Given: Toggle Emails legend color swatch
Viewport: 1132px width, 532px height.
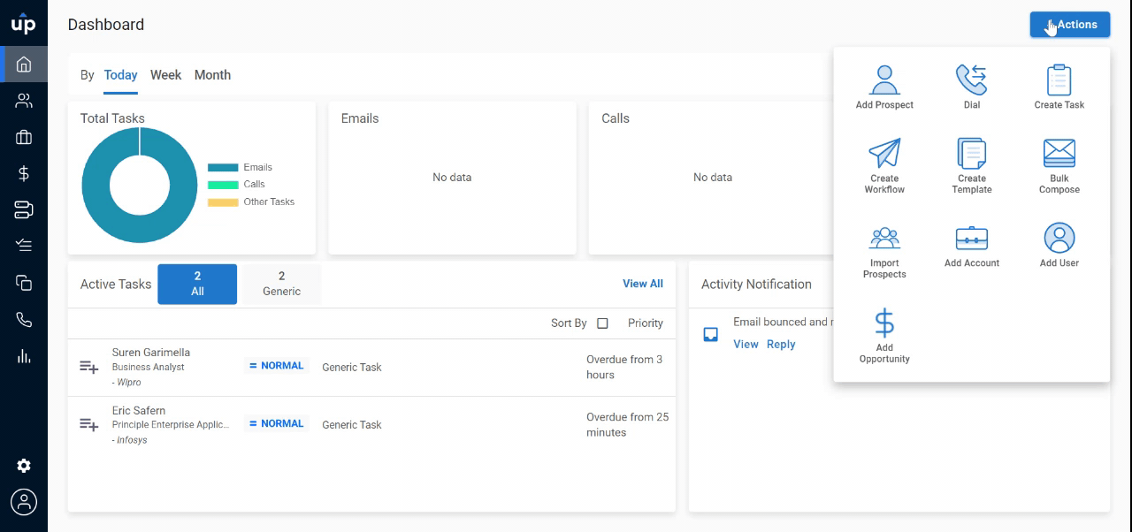Looking at the screenshot, I should [x=223, y=168].
